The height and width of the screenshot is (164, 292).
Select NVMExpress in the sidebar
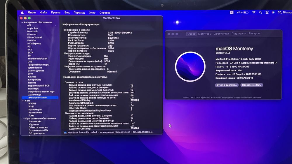[x=34, y=43]
